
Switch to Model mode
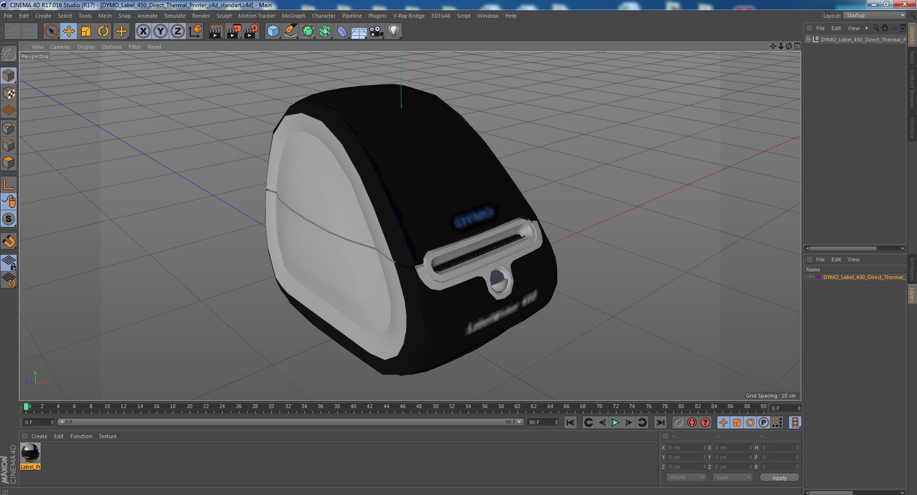pos(9,75)
